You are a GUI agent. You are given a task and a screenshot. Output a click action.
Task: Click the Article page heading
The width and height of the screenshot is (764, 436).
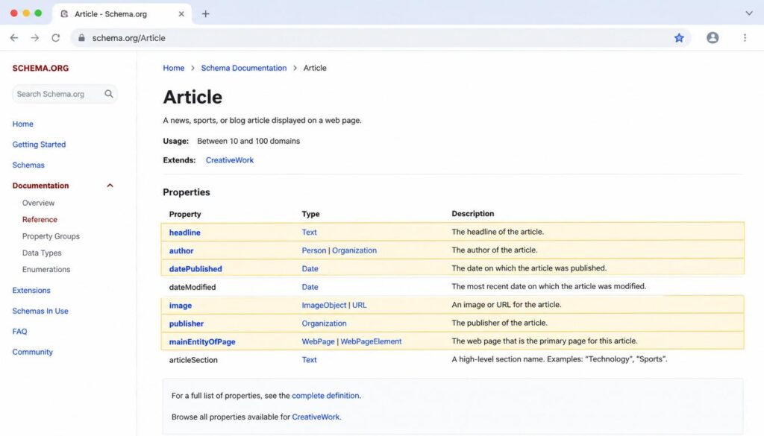pyautogui.click(x=192, y=97)
